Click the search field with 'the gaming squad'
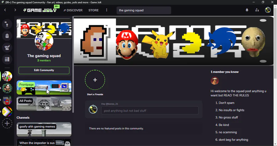Screen dimensions: 277x146 [144, 10]
